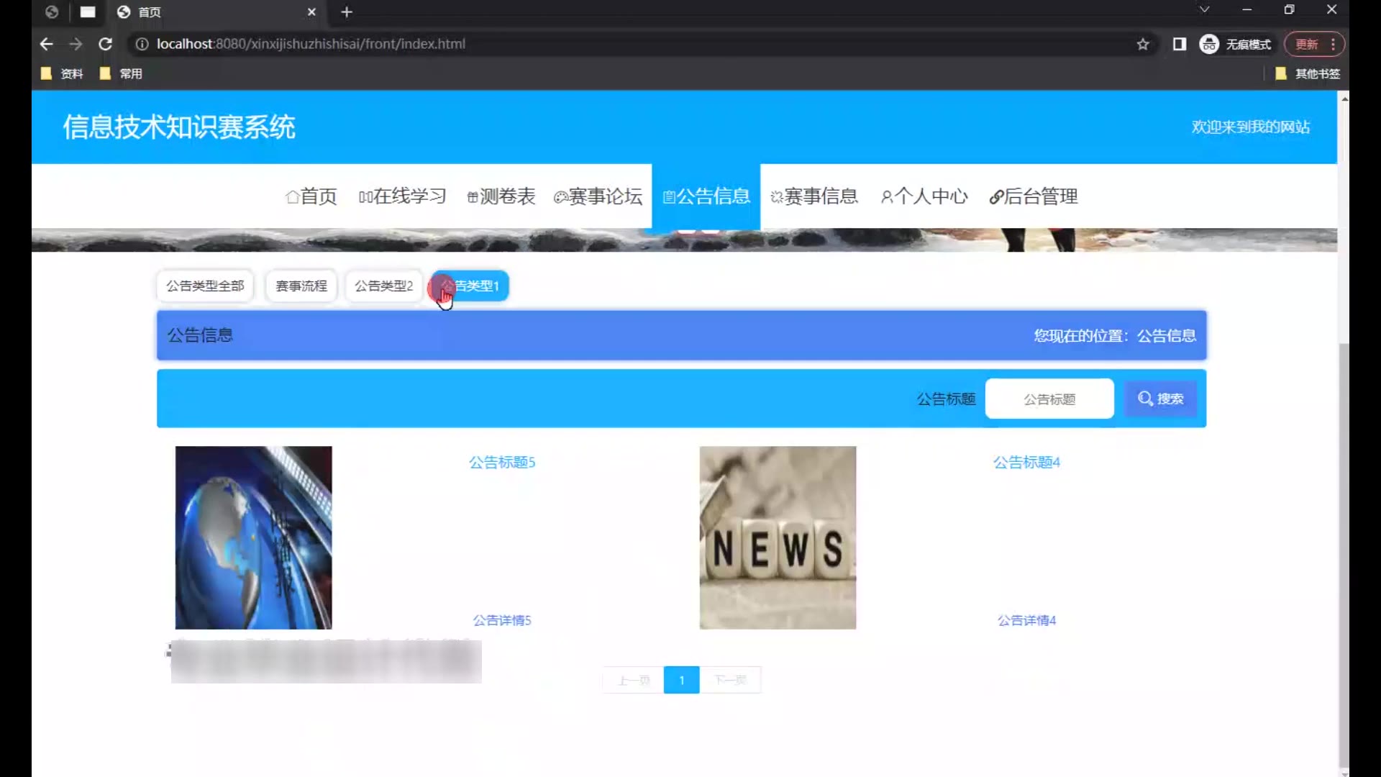Open the browser three-dot menu
The height and width of the screenshot is (777, 1381).
pos(1333,45)
